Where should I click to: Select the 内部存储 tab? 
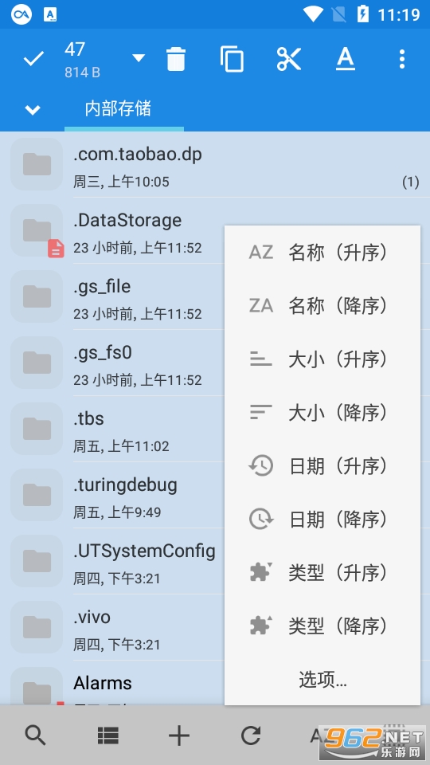click(x=118, y=108)
